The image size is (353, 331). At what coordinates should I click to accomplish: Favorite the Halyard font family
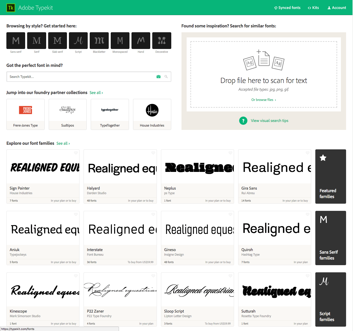pyautogui.click(x=153, y=153)
